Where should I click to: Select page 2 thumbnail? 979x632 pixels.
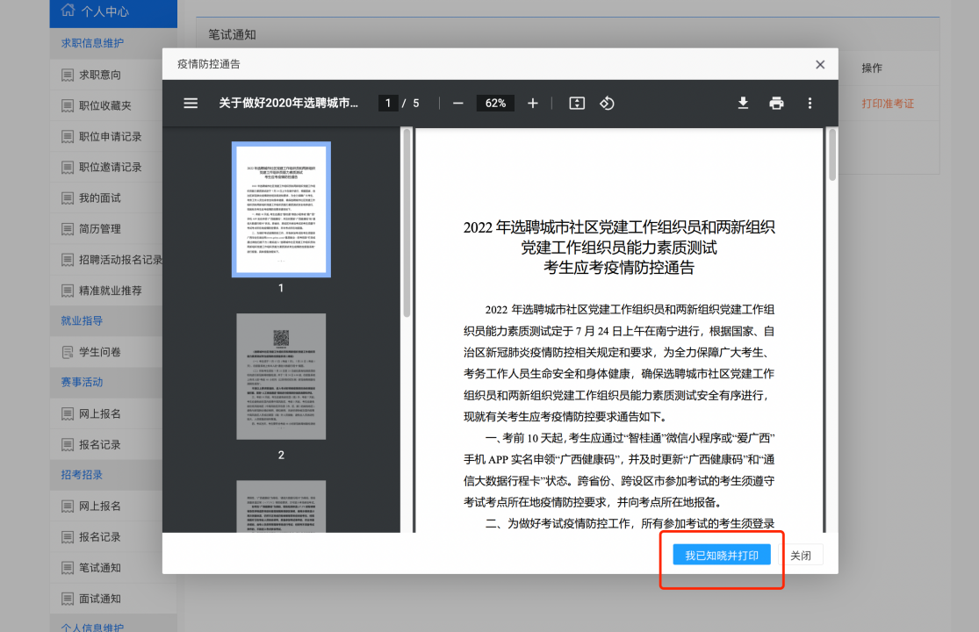click(x=281, y=377)
